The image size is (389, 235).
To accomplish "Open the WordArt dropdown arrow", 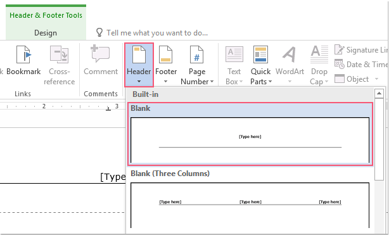I will click(290, 81).
